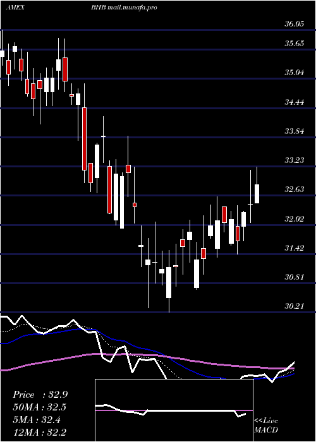The width and height of the screenshot is (316, 442).
Task: Click the <<Live MACD label
Action: point(266,426)
